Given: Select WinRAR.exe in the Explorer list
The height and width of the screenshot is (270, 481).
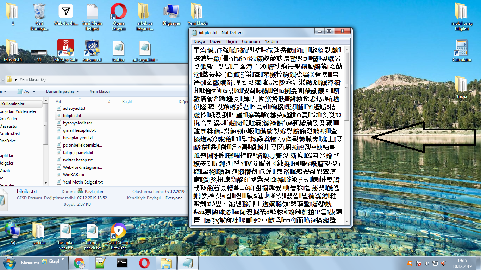Looking at the screenshot, I should coord(74,175).
